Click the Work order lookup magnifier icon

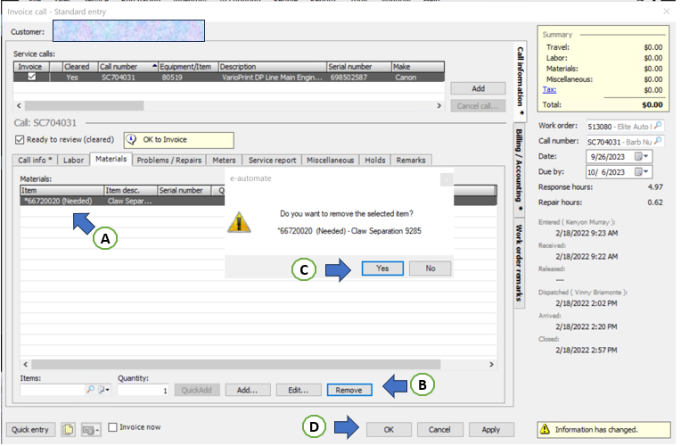[658, 126]
